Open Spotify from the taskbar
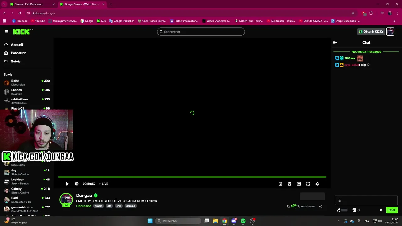This screenshot has width=402, height=226. 243,221
